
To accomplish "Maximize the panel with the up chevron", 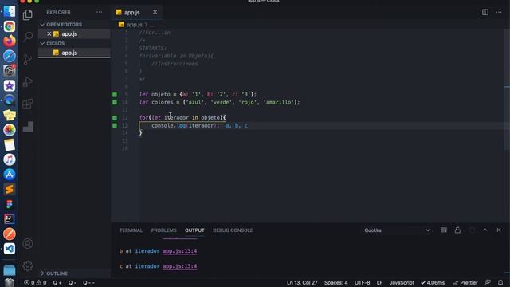I will 485,230.
